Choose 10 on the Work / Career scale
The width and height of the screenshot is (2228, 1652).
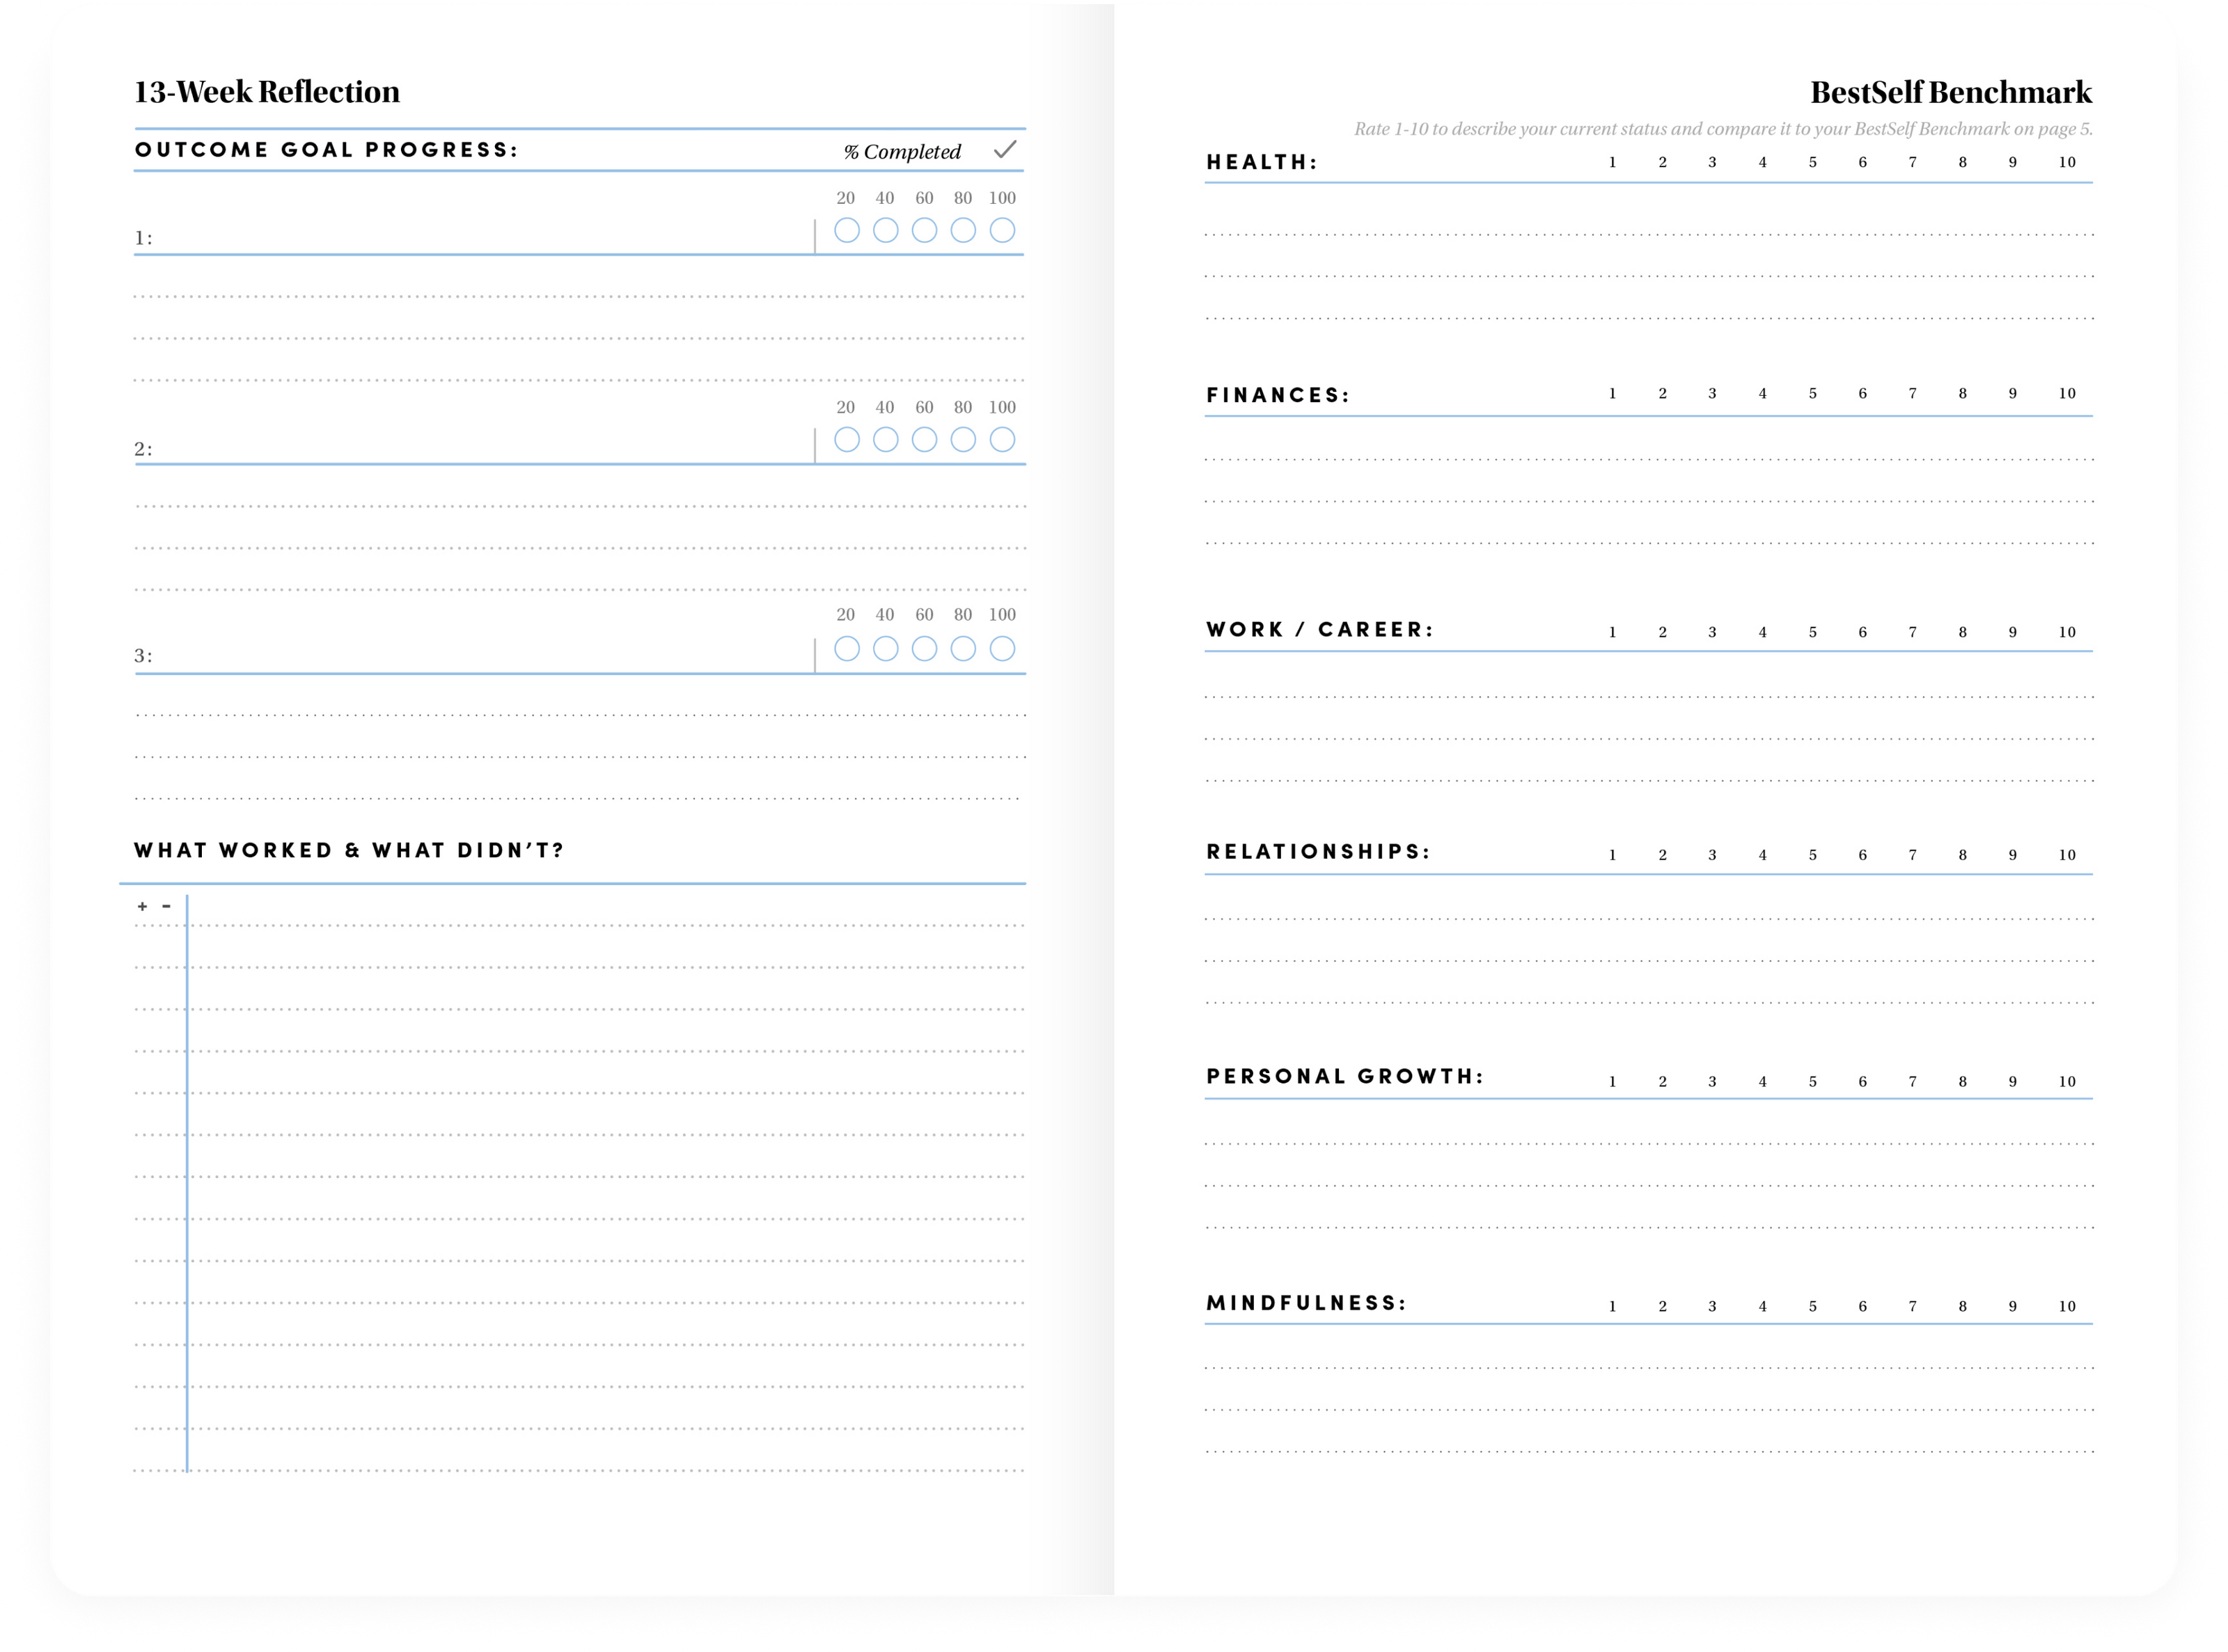pos(2067,632)
